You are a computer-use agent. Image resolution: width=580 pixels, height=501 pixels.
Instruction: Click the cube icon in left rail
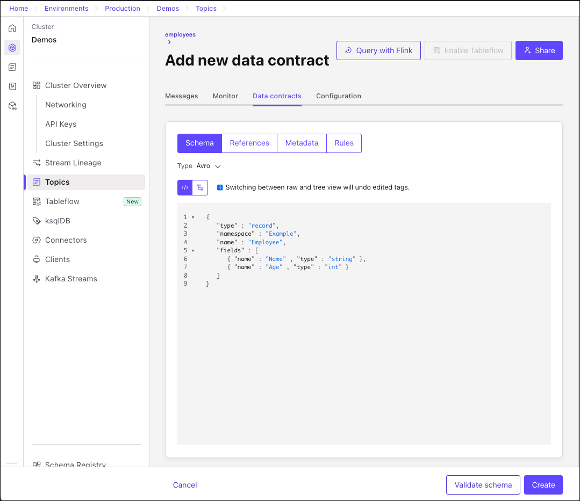pos(12,106)
